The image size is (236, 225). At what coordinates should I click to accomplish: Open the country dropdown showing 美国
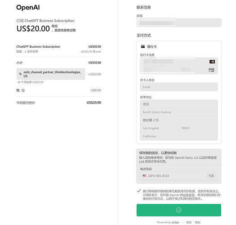tap(179, 104)
